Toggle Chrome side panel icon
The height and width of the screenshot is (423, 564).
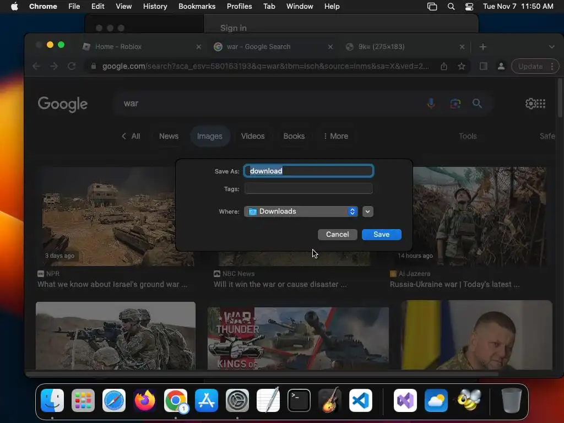[x=484, y=66]
